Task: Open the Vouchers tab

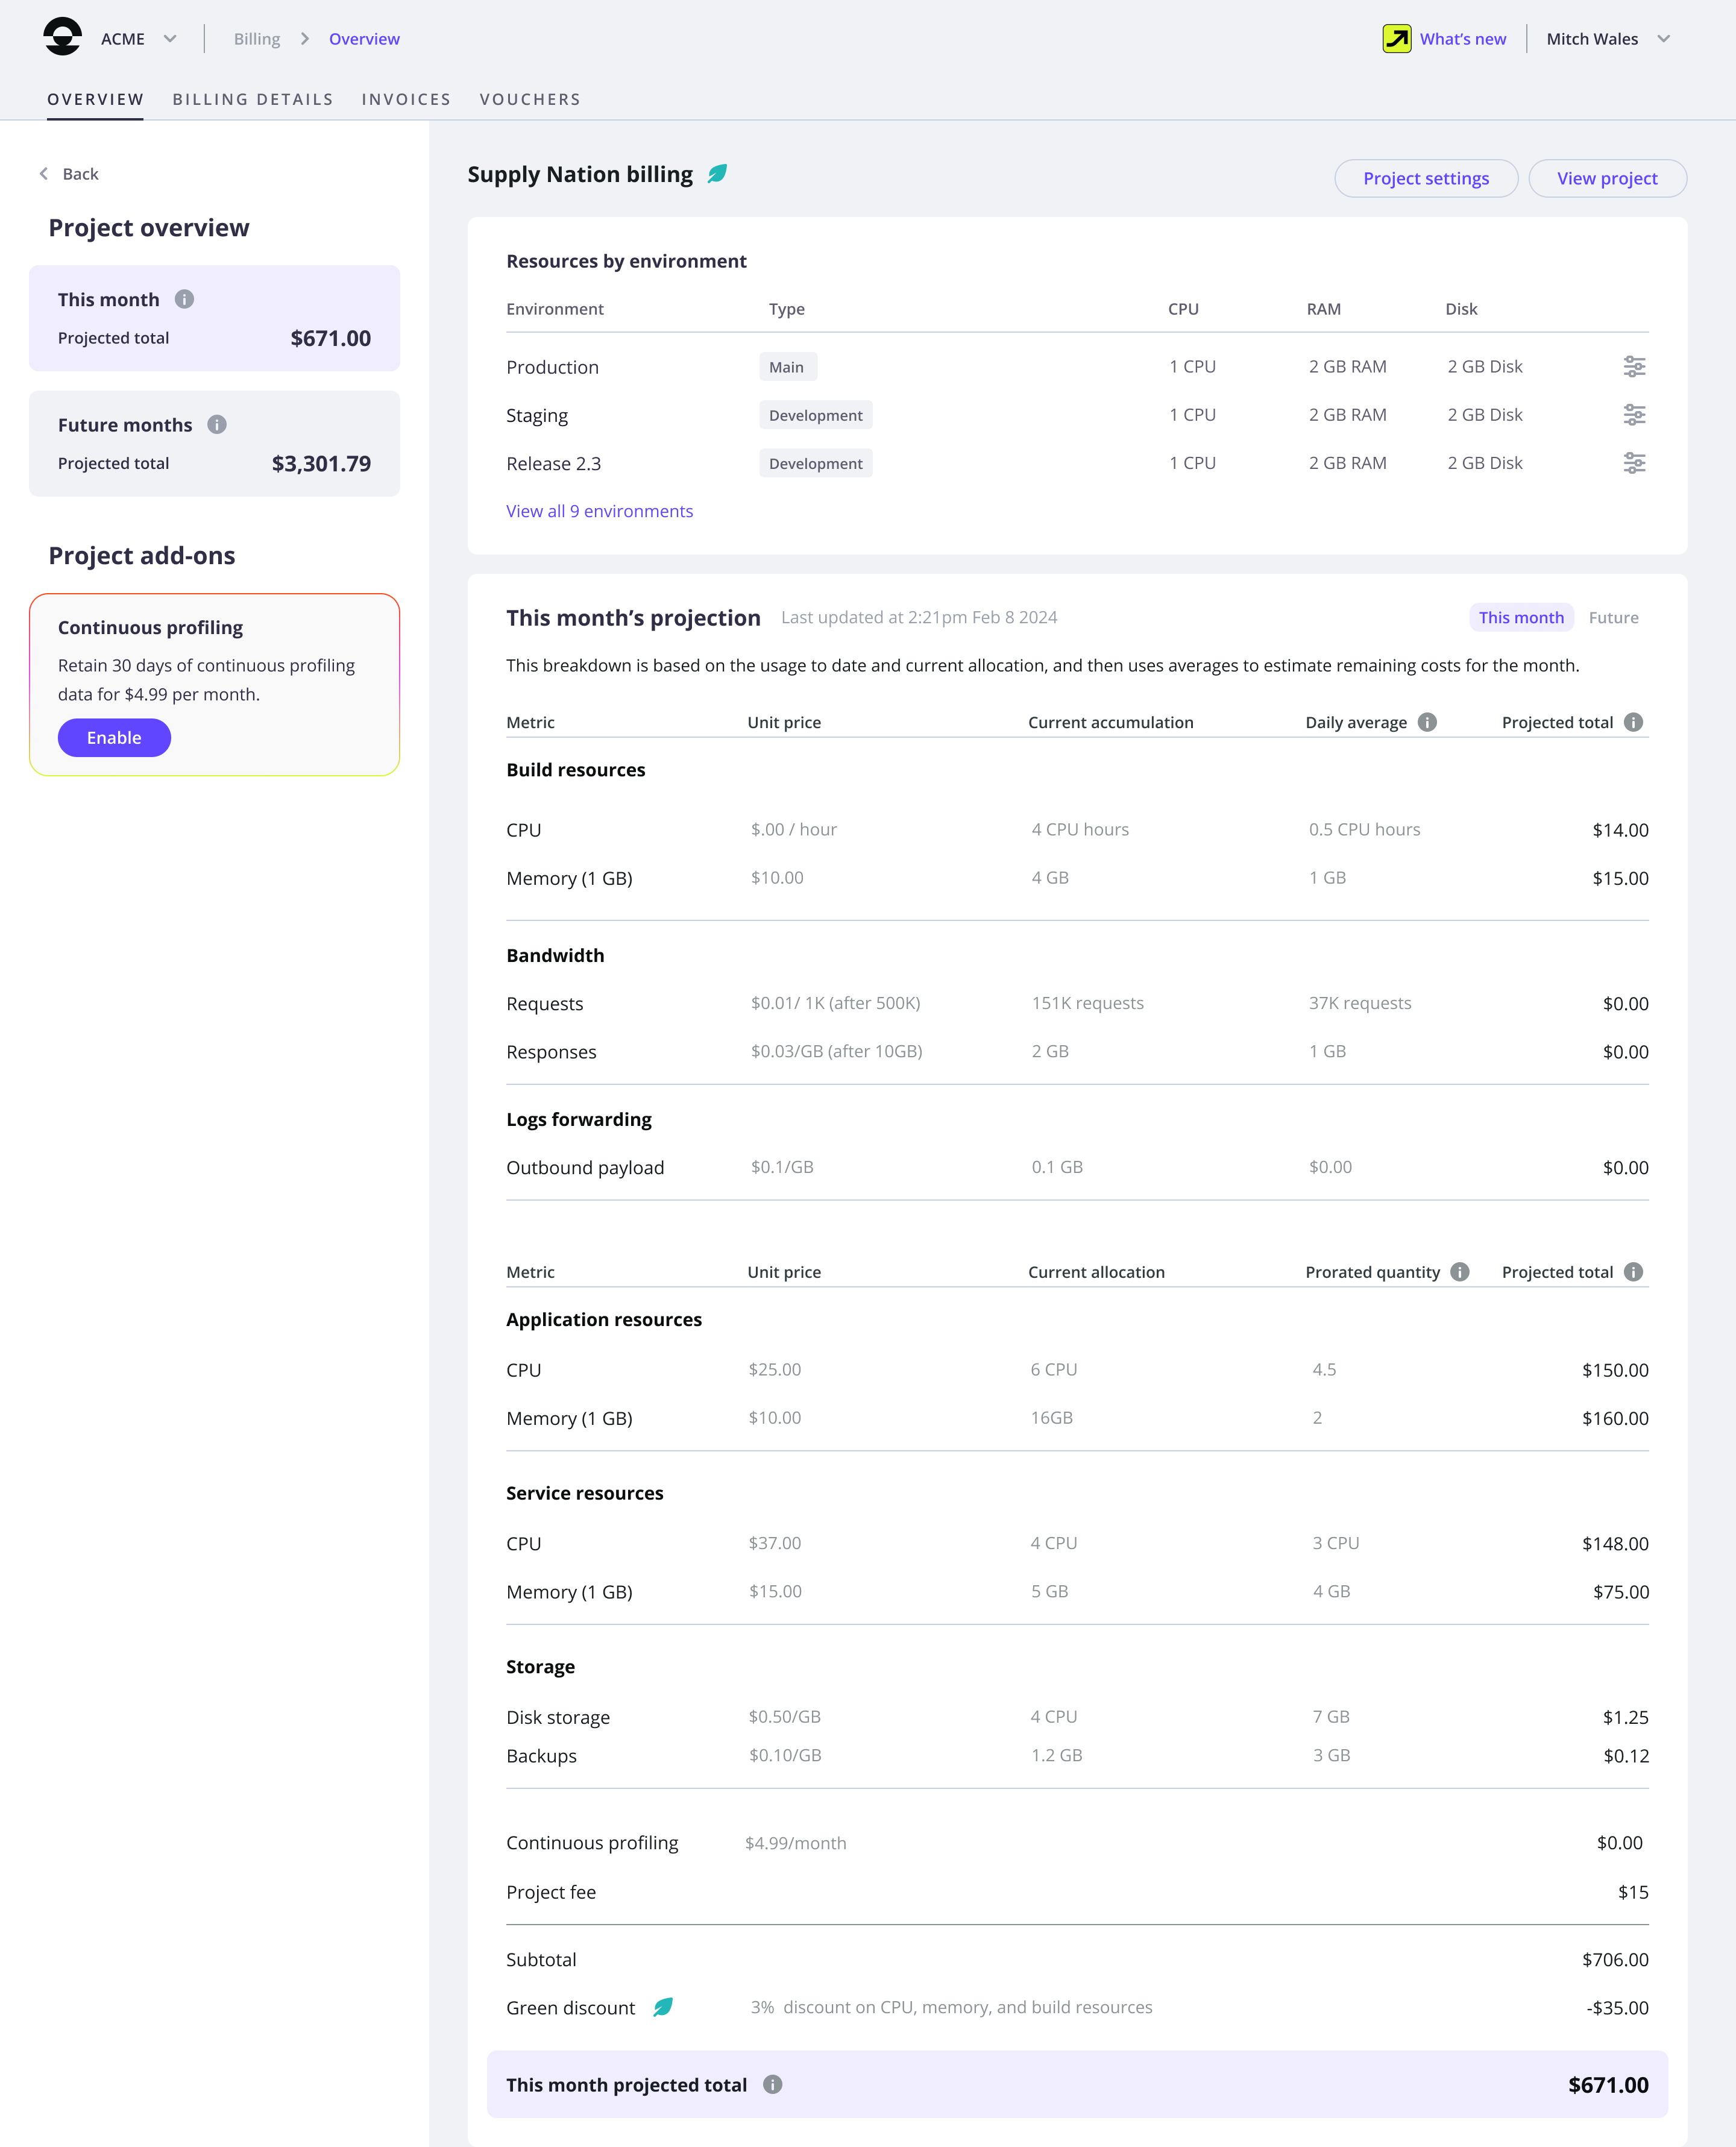Action: 530,99
